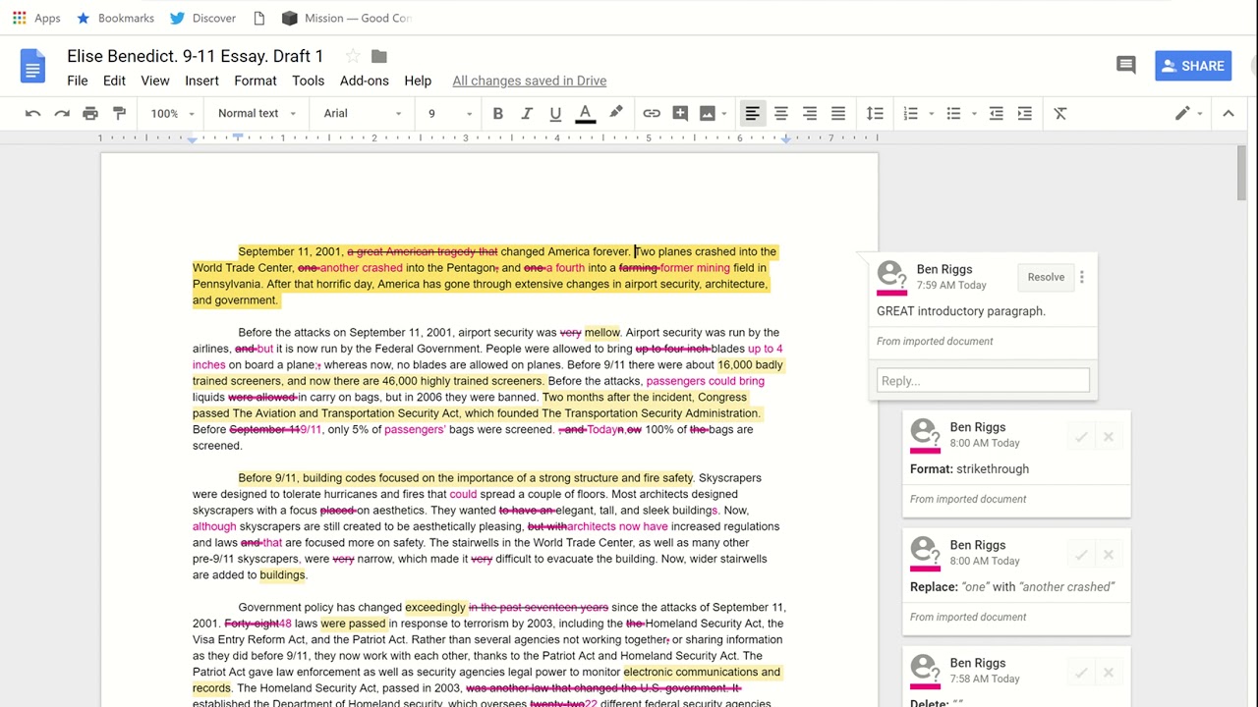Open the Twitter Discover bookmark
The width and height of the screenshot is (1258, 707).
pos(202,18)
